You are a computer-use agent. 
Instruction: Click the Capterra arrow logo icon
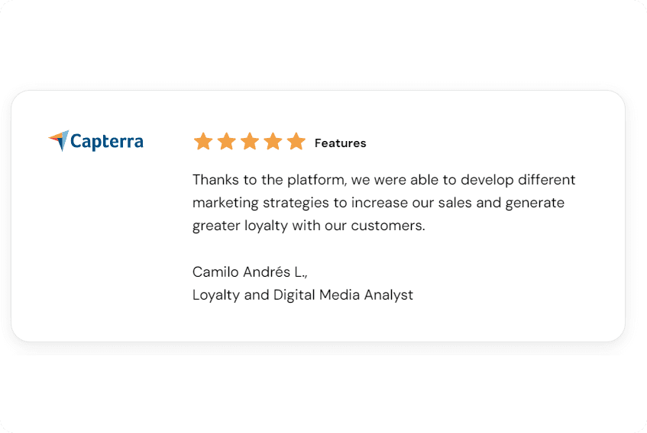[x=59, y=140]
